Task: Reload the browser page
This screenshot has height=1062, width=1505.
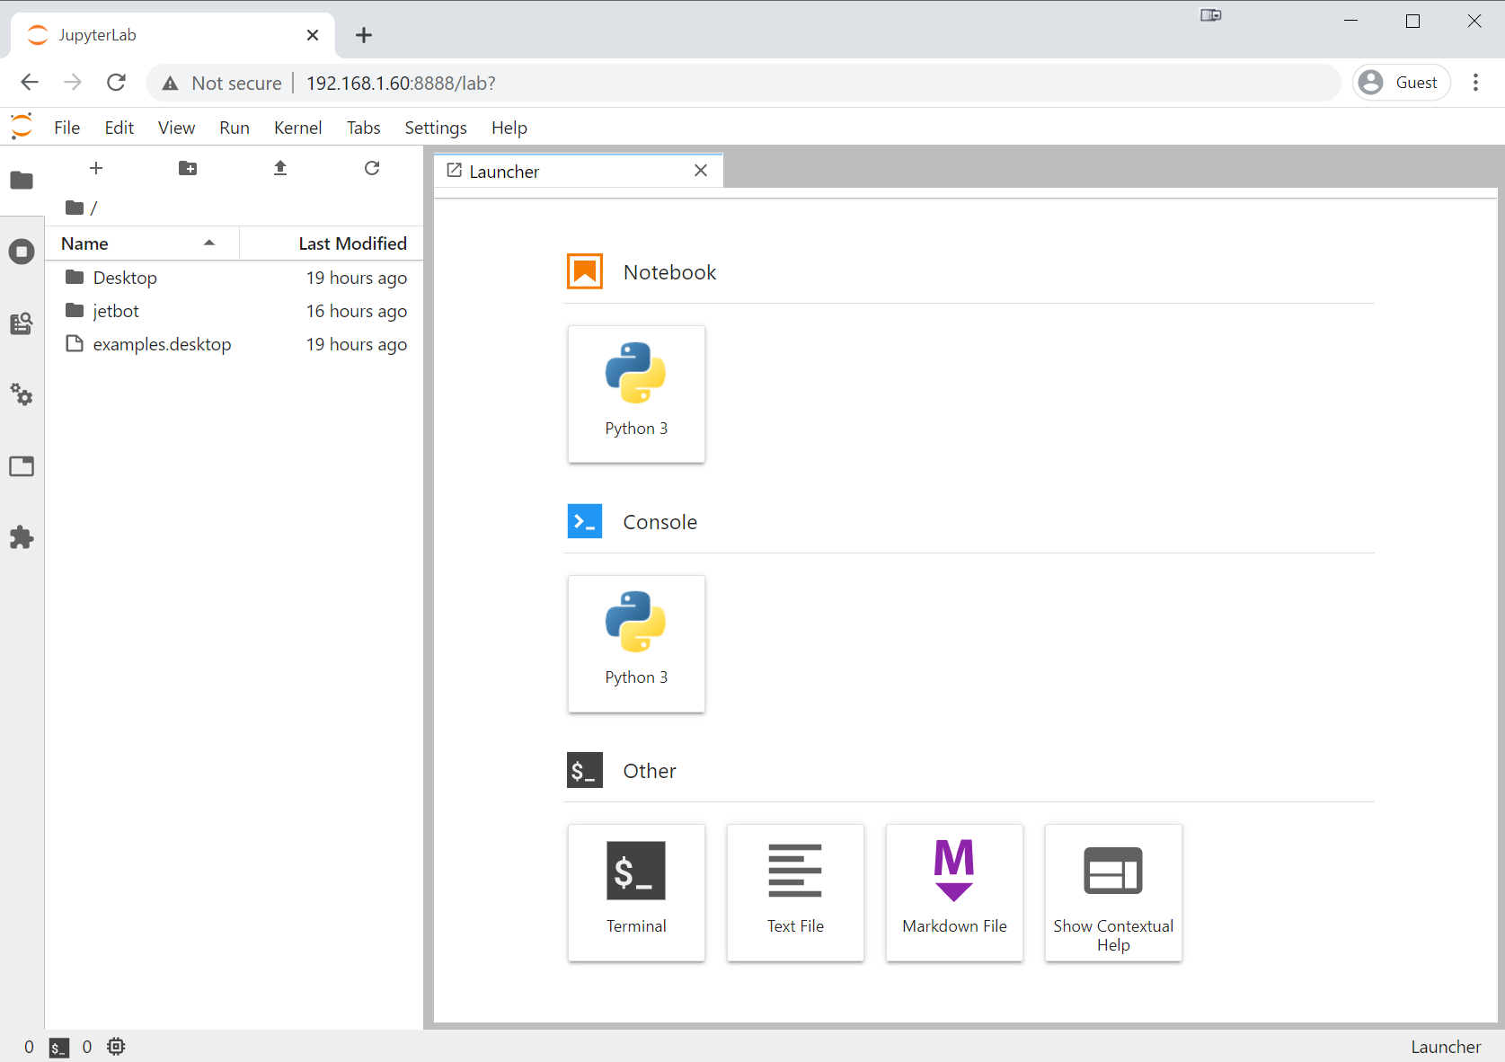Action: point(116,83)
